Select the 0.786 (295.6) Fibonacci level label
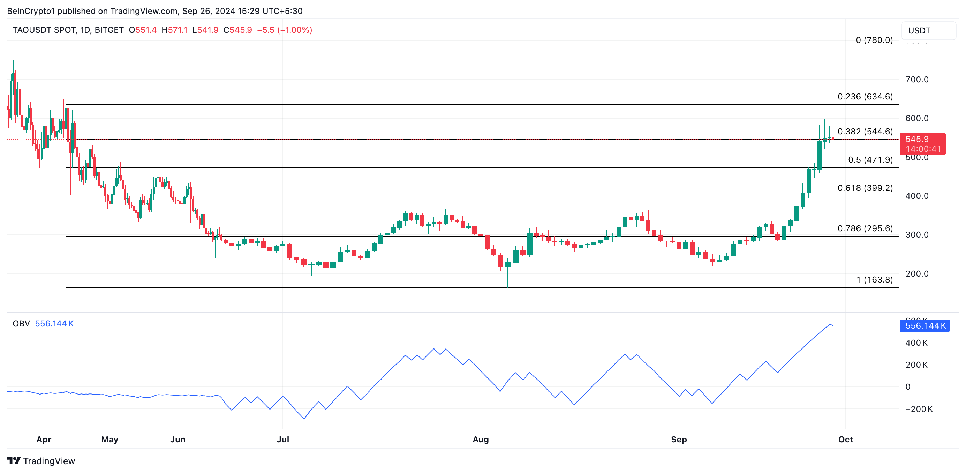The height and width of the screenshot is (473, 966). pyautogui.click(x=865, y=228)
